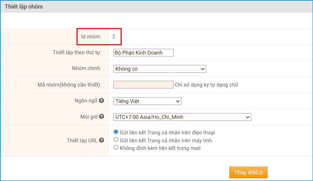Open the Múi giờ timezone dropdown
The image size is (313, 181).
tap(182, 117)
